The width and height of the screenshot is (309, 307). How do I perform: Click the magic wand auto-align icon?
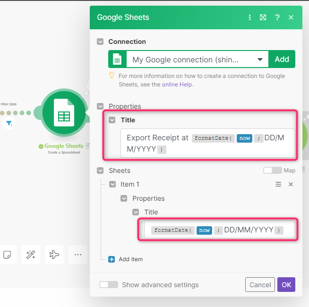[31, 255]
